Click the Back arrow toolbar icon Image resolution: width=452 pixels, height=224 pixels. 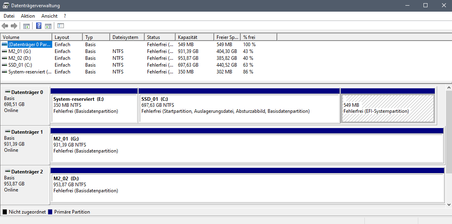[5, 26]
